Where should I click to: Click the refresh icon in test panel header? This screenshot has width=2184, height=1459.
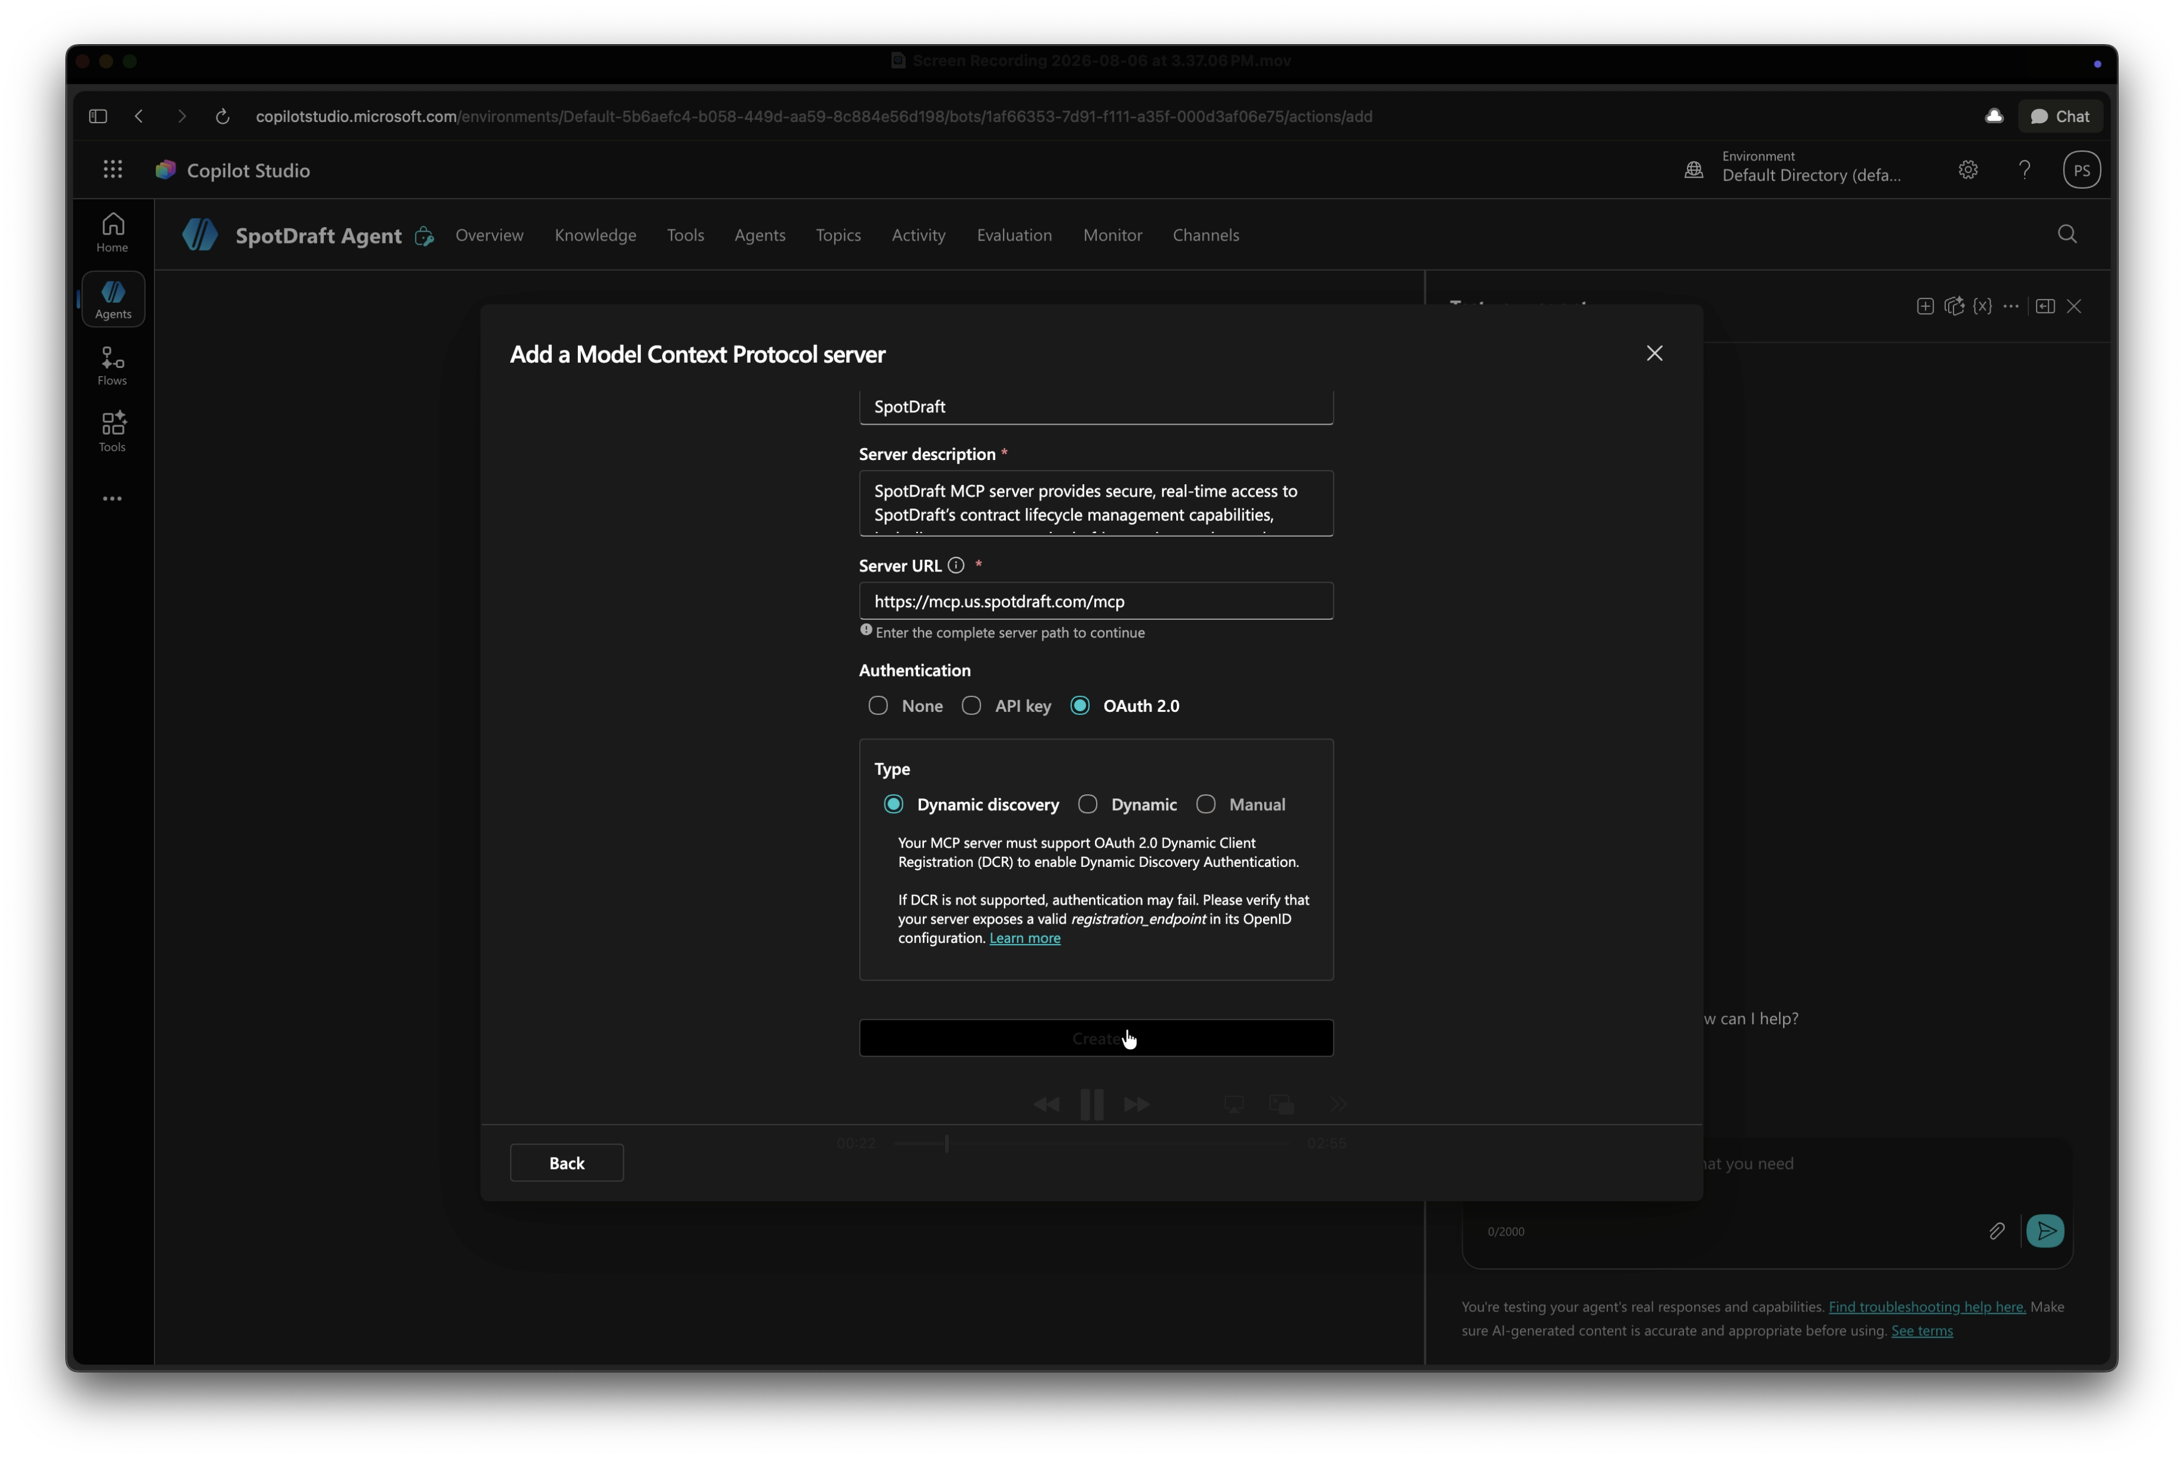click(1954, 306)
